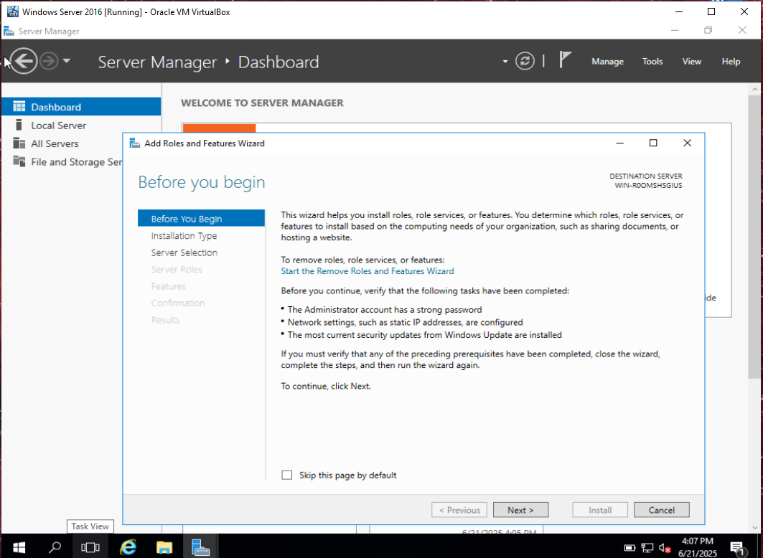This screenshot has width=763, height=558.
Task: Select Dashboard in the left sidebar
Action: [81, 107]
